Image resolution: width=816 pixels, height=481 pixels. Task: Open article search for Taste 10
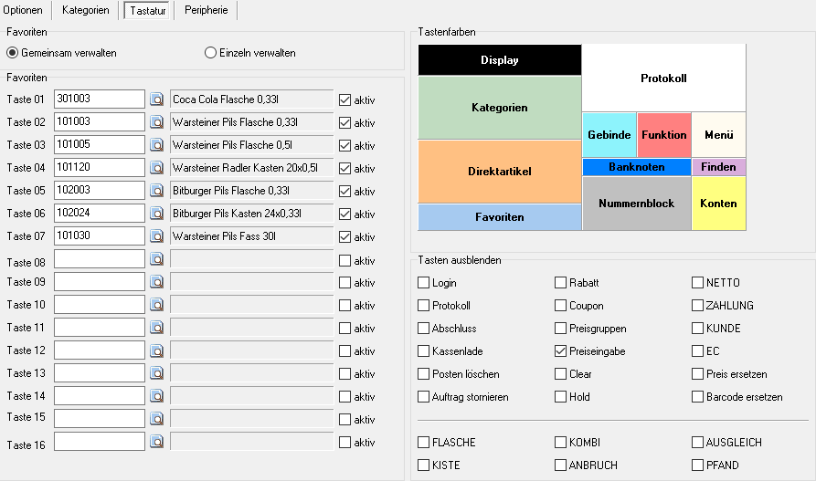pos(156,305)
